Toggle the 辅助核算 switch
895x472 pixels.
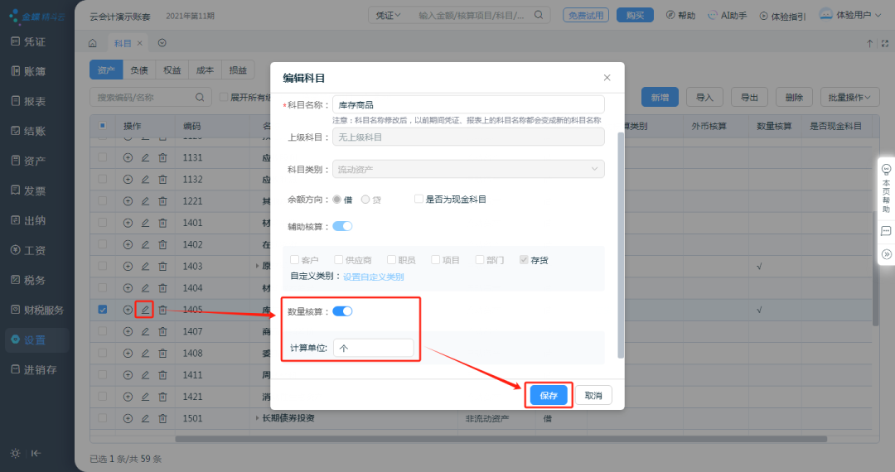point(342,226)
